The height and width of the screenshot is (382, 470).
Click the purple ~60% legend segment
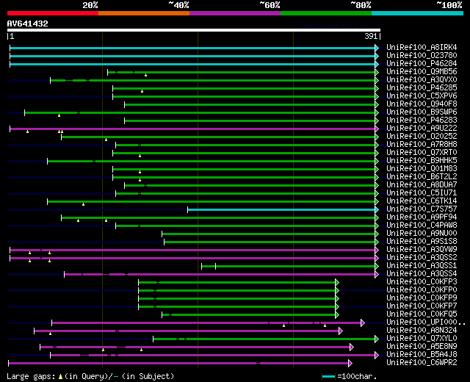[x=235, y=13]
